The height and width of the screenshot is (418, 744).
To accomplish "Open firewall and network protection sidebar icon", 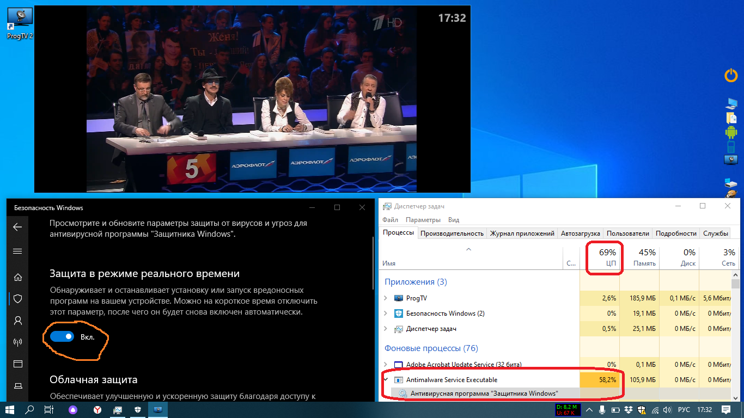I will pos(17,342).
